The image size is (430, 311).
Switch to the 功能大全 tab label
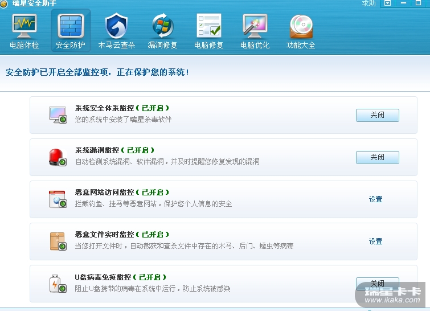pos(301,45)
